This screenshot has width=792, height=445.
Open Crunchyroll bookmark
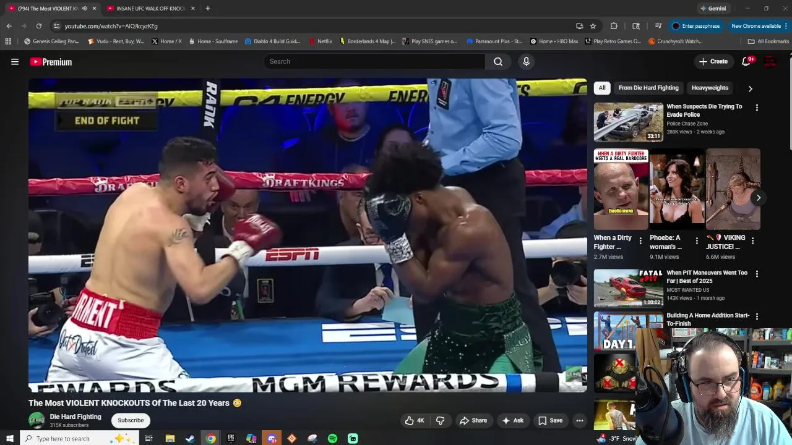pos(675,41)
